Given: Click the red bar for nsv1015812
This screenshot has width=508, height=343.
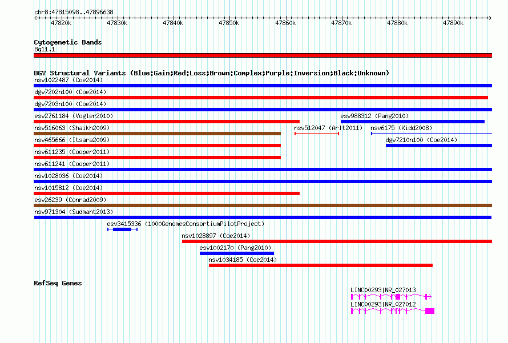Looking at the screenshot, I should [x=167, y=193].
